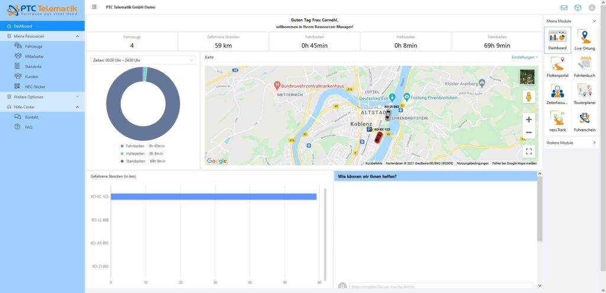Toggle the hamburger sidebar menu icon
Screen dimensions: 606x293
pyautogui.click(x=95, y=7)
